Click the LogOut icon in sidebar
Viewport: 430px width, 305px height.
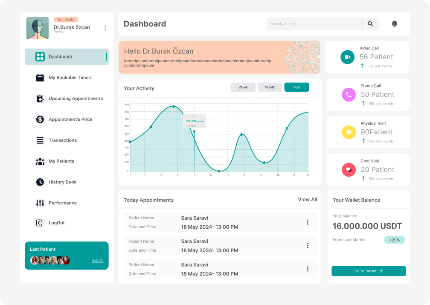[x=40, y=223]
